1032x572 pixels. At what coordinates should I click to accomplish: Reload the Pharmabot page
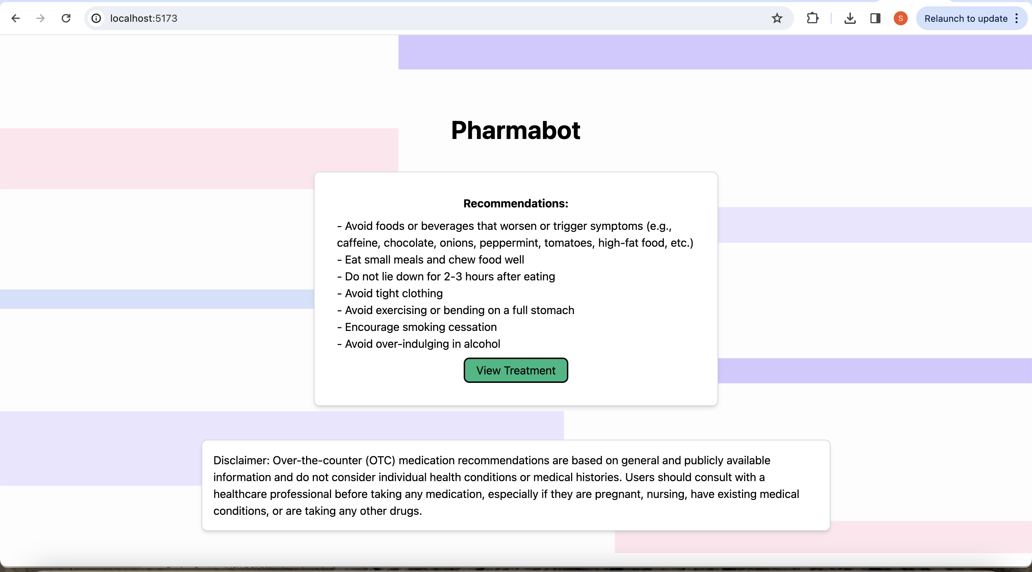(x=66, y=19)
